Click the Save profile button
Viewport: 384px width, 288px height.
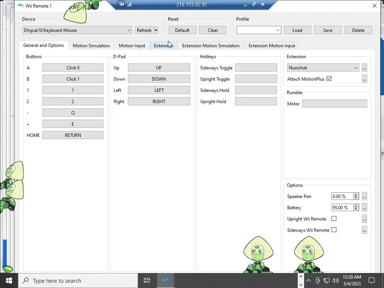[328, 30]
